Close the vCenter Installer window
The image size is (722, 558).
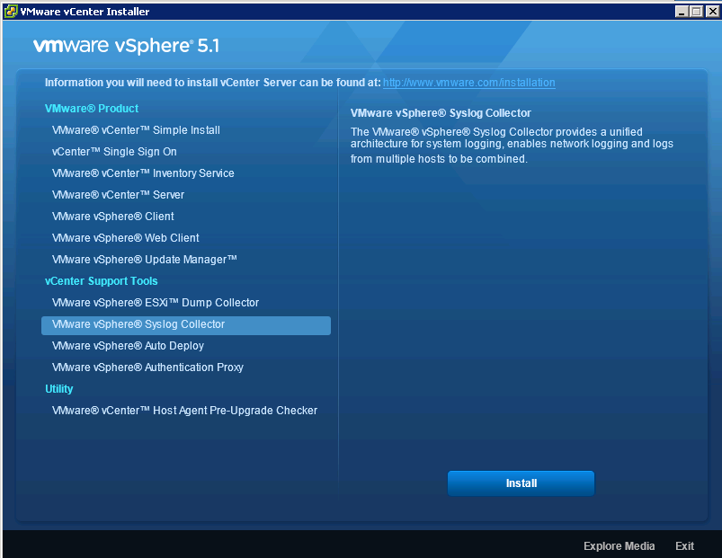coord(712,12)
